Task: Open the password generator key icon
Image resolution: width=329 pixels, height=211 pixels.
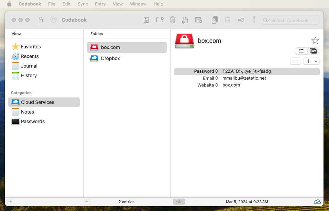Action: coord(241,20)
